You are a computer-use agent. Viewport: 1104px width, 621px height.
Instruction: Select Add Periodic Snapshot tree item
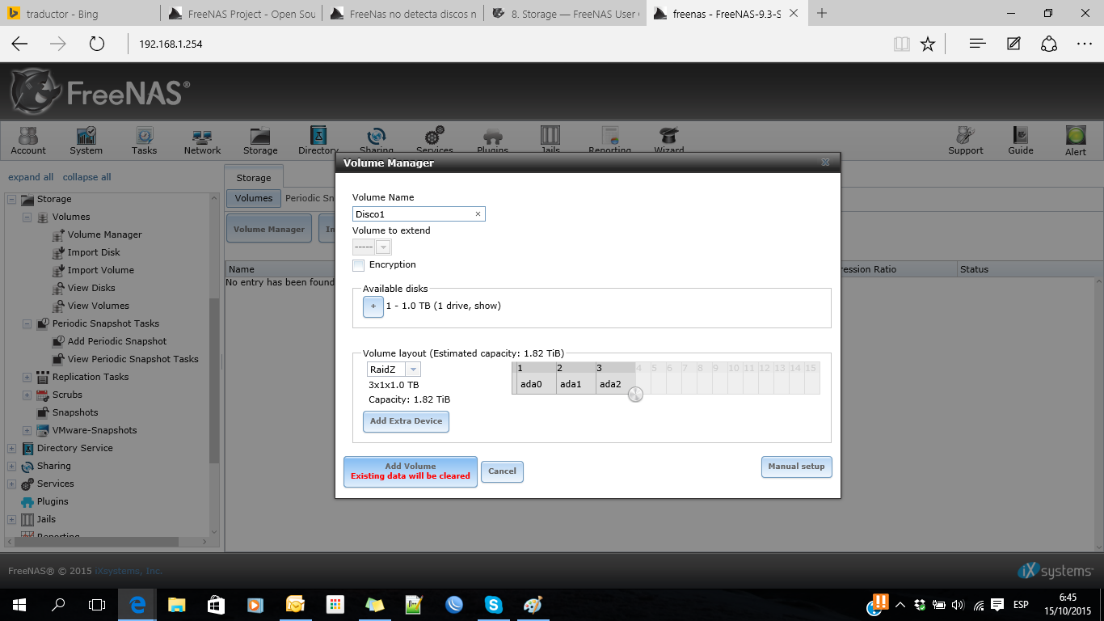click(x=116, y=341)
